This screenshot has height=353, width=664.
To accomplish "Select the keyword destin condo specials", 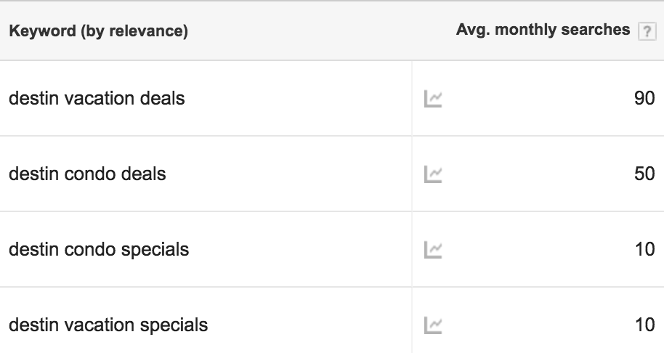I will (99, 250).
